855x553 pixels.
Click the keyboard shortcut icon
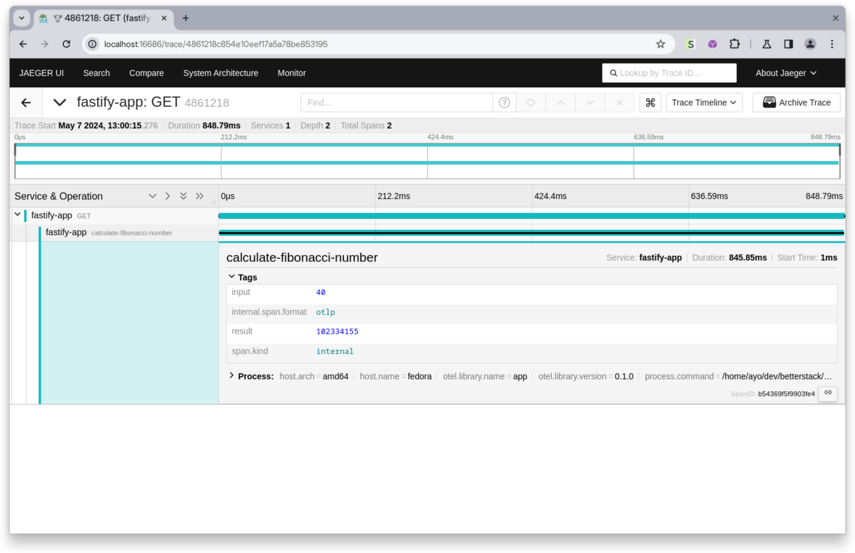pos(650,102)
